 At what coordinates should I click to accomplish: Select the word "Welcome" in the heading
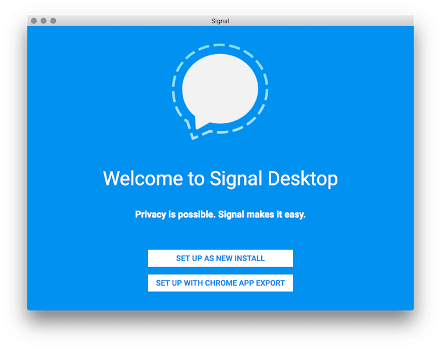coord(143,179)
